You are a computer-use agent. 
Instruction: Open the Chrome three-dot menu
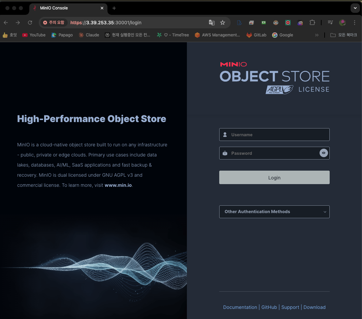coord(354,22)
